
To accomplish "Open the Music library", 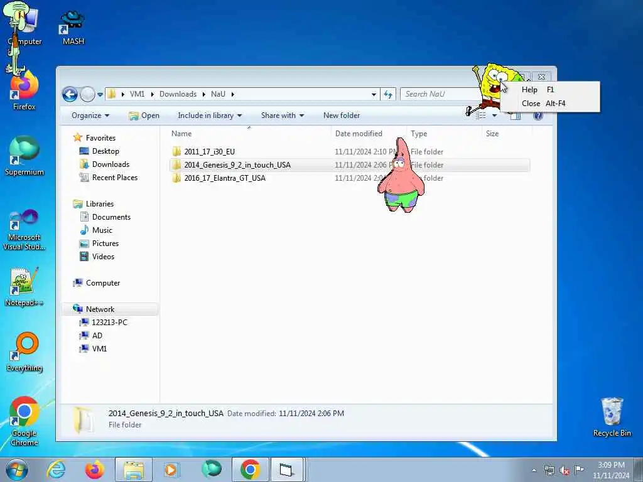I will pyautogui.click(x=102, y=230).
